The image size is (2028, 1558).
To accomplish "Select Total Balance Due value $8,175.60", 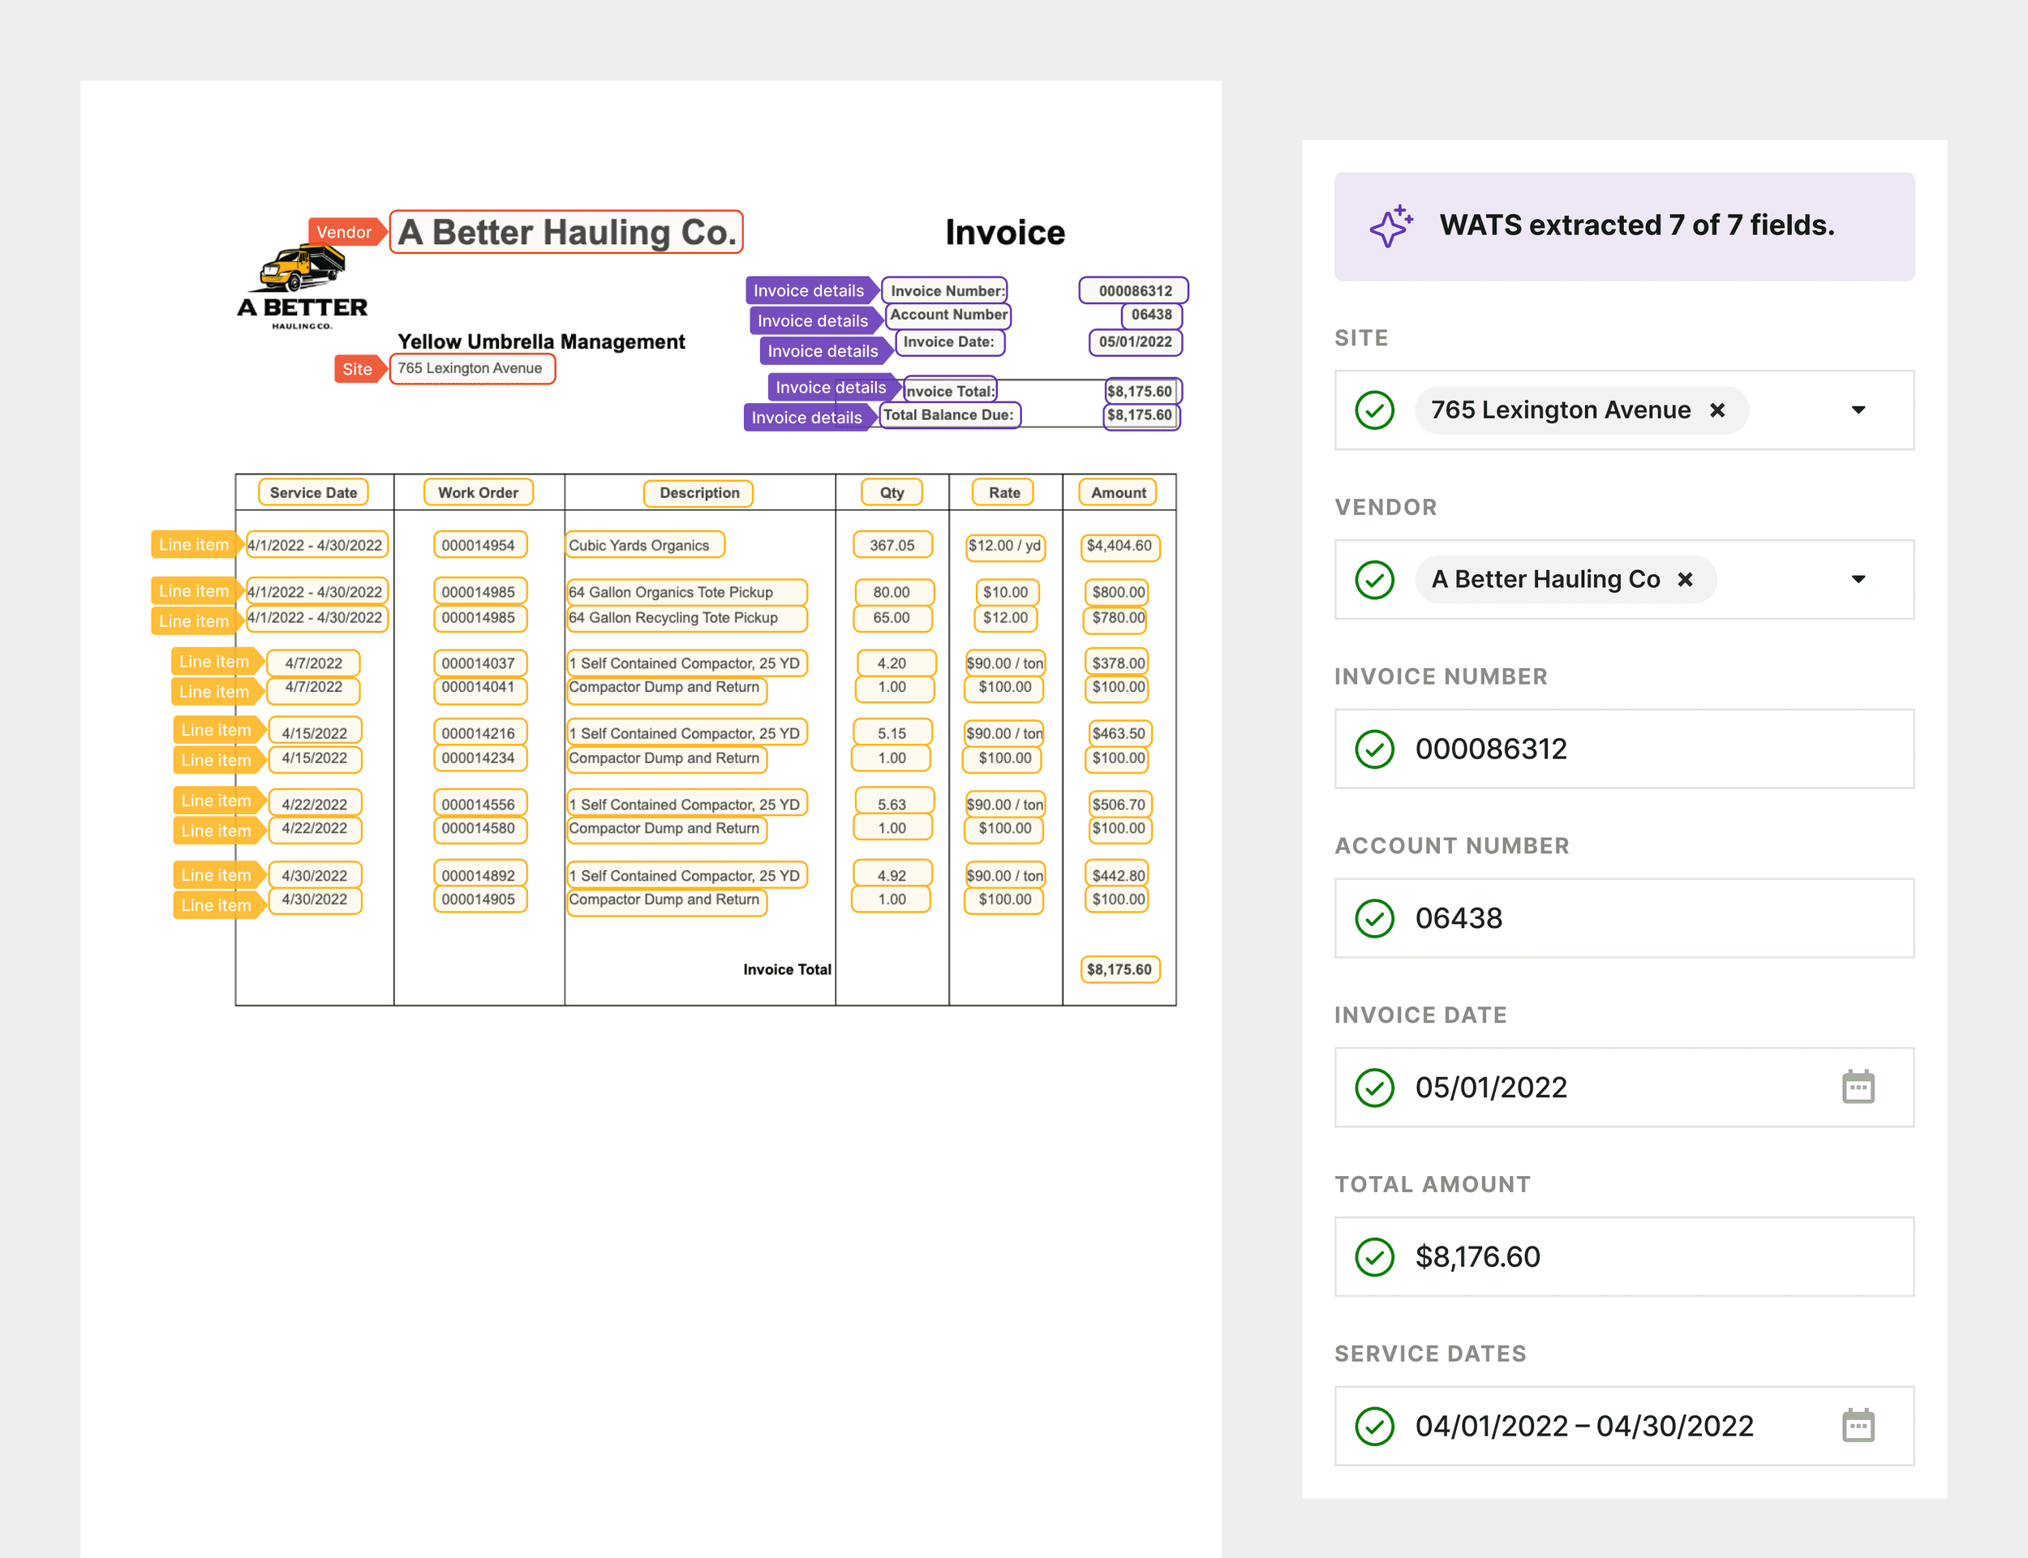I will click(1141, 415).
